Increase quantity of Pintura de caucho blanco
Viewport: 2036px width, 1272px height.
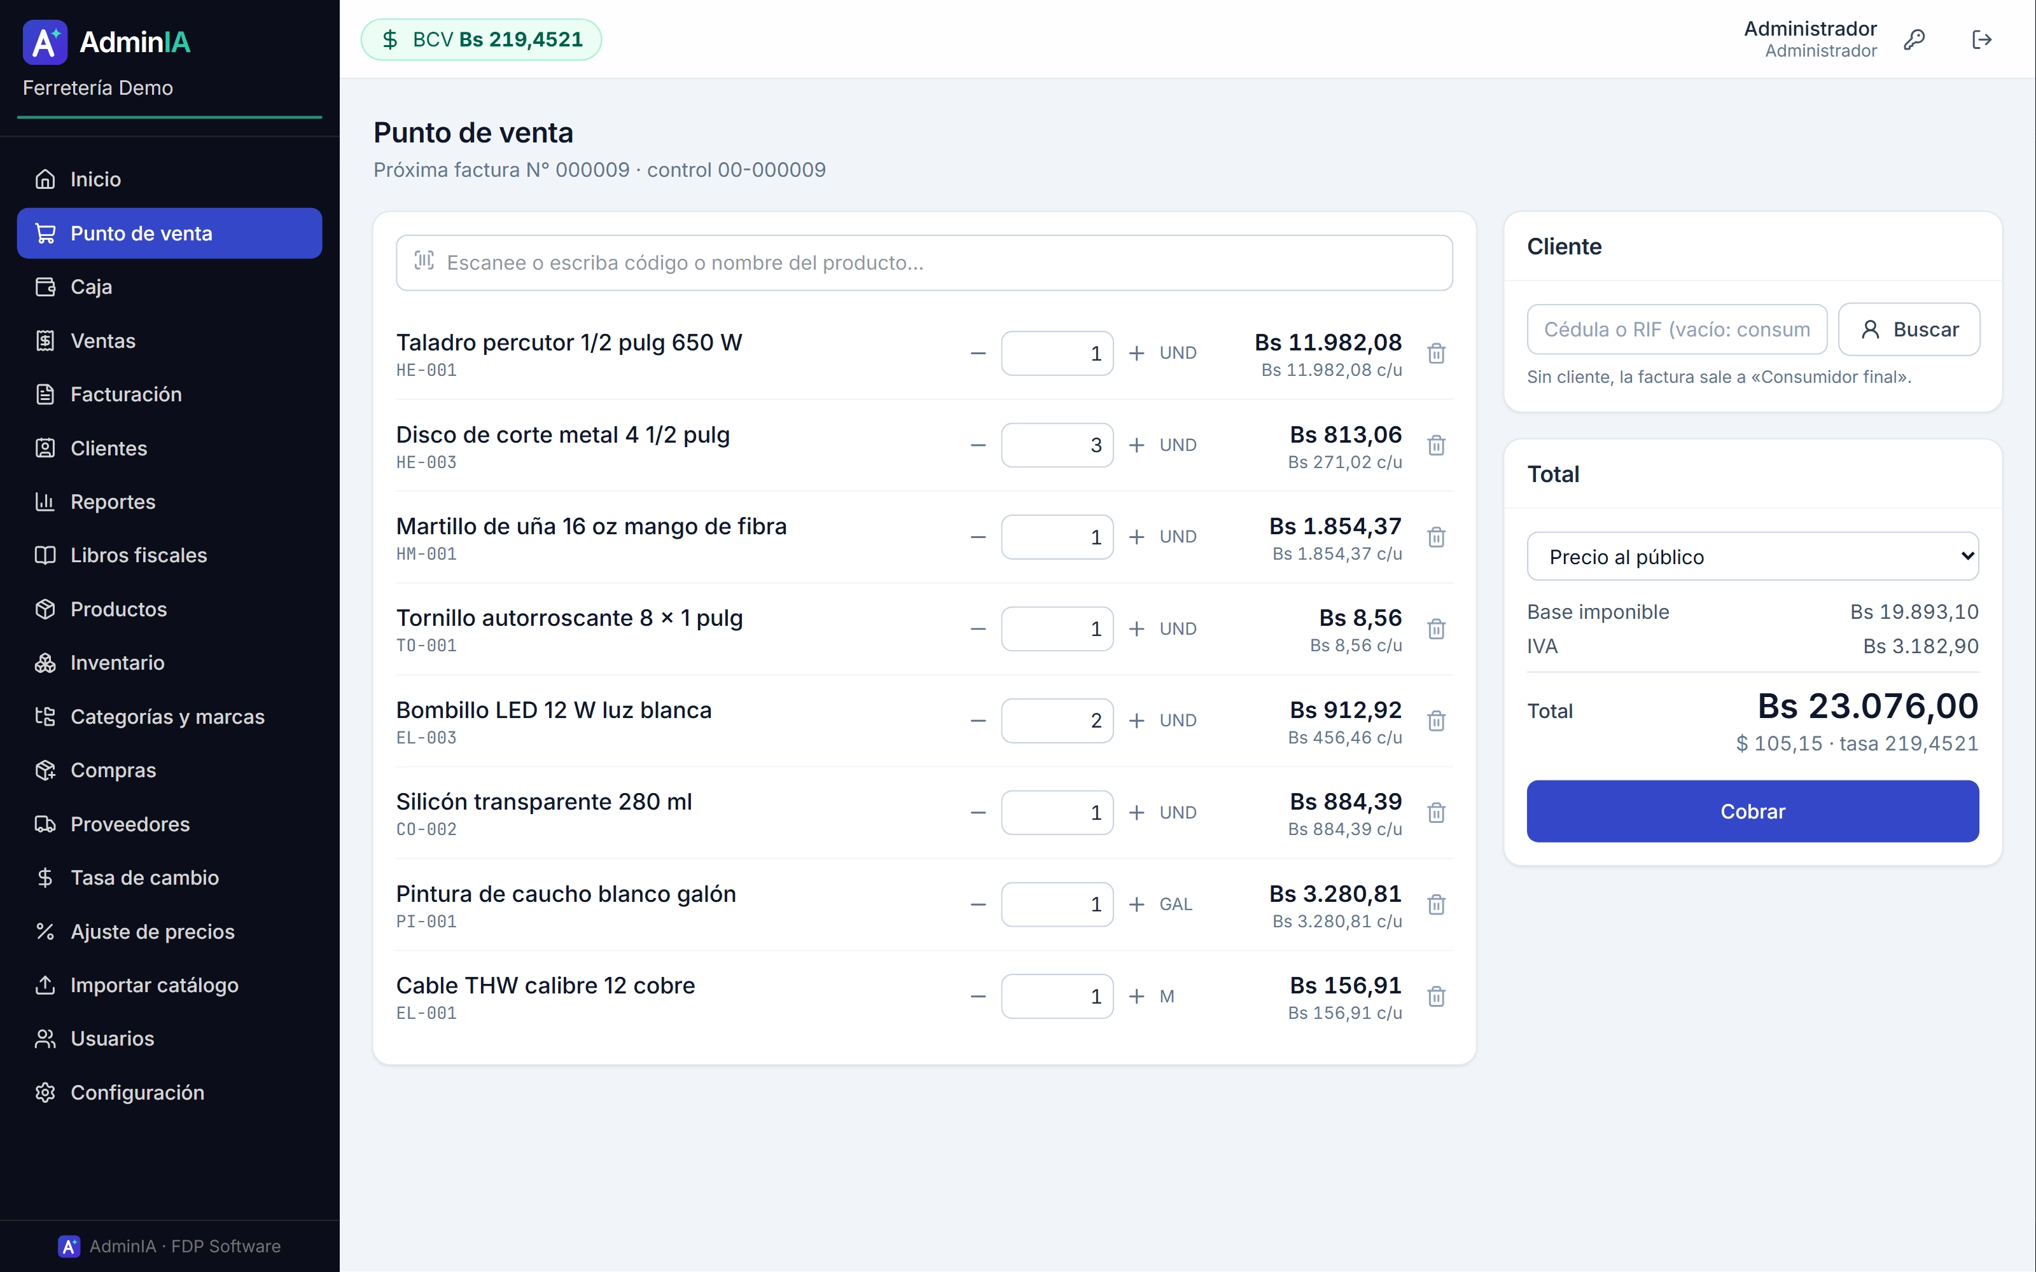1136,904
